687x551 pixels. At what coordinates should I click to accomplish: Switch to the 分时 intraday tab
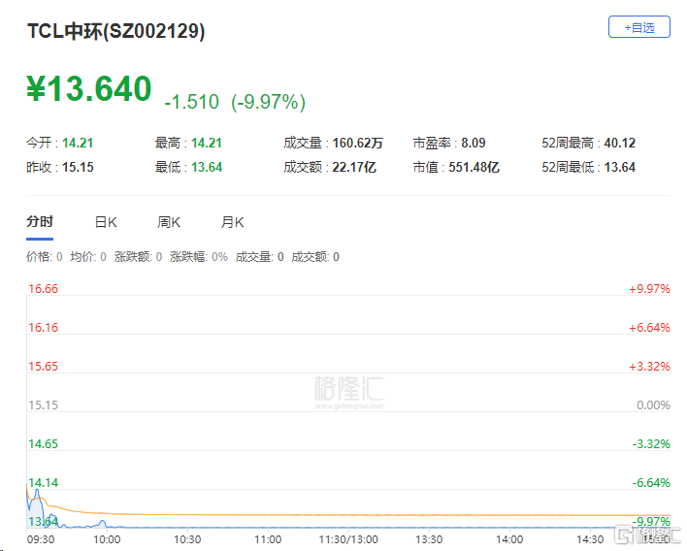pyautogui.click(x=40, y=222)
